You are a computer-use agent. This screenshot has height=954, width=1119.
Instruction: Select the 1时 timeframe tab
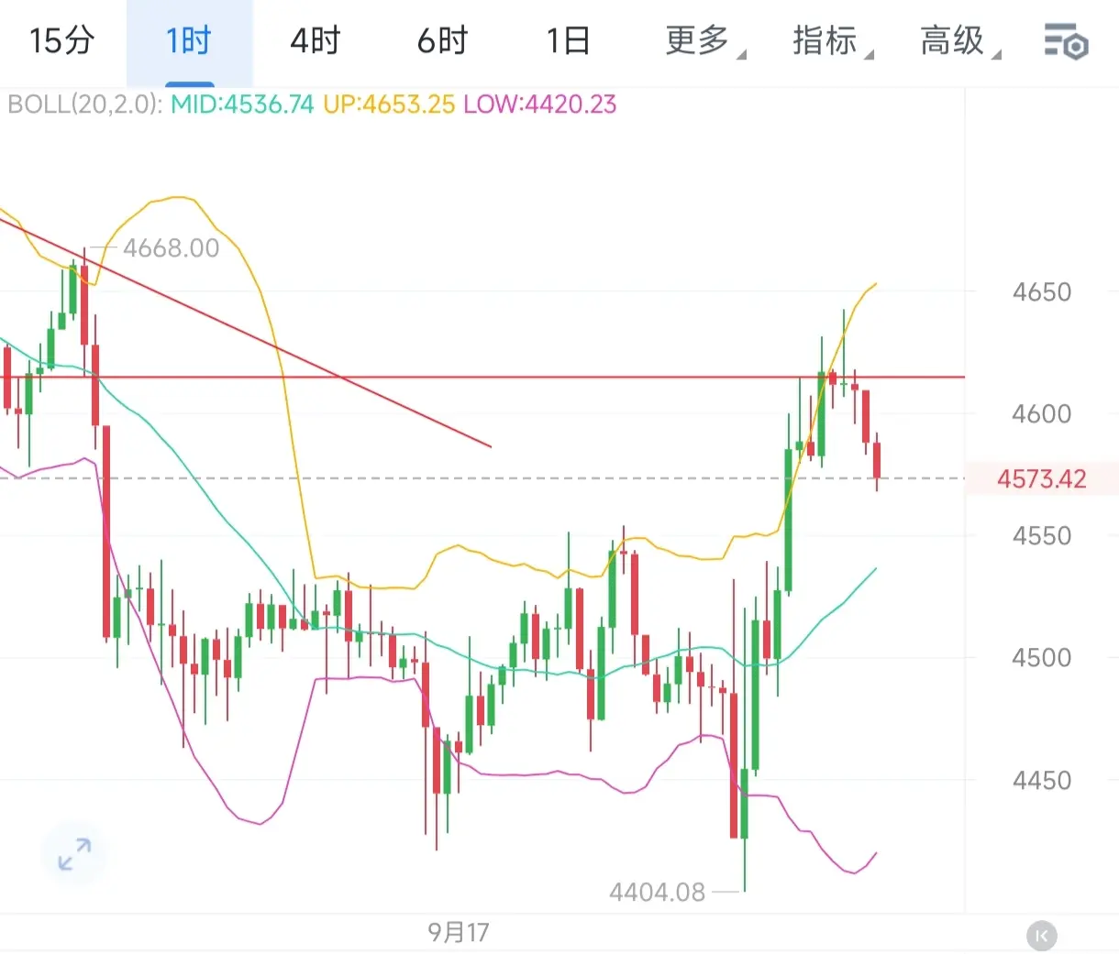click(189, 41)
